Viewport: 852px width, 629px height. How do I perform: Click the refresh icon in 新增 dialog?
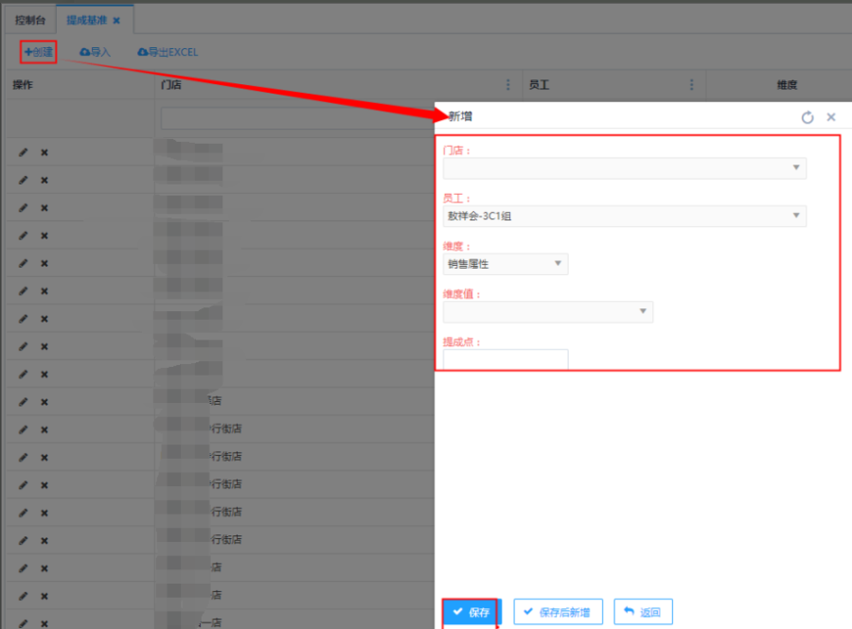[x=808, y=117]
